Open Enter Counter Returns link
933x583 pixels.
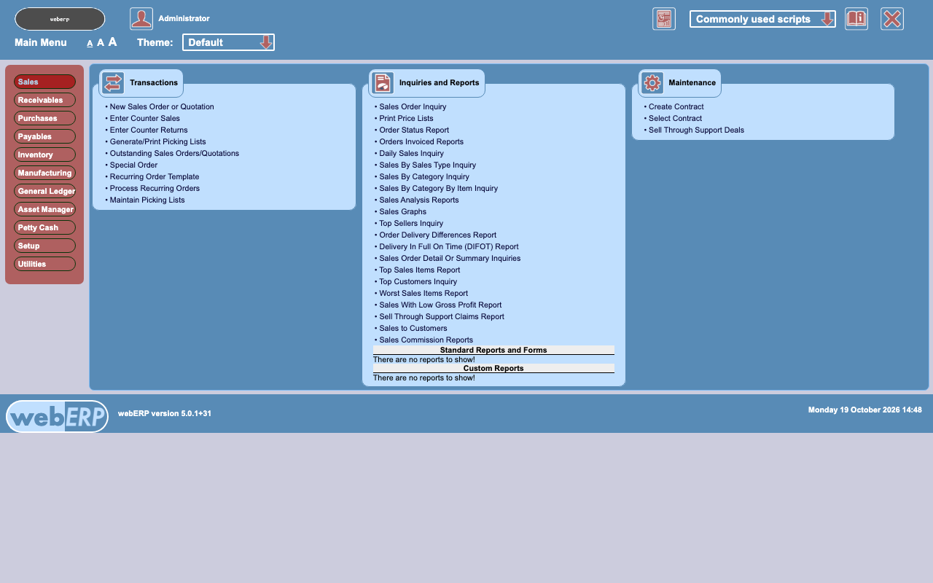(149, 130)
